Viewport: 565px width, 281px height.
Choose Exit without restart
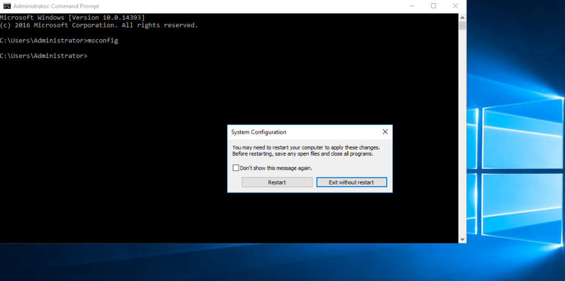pos(351,182)
